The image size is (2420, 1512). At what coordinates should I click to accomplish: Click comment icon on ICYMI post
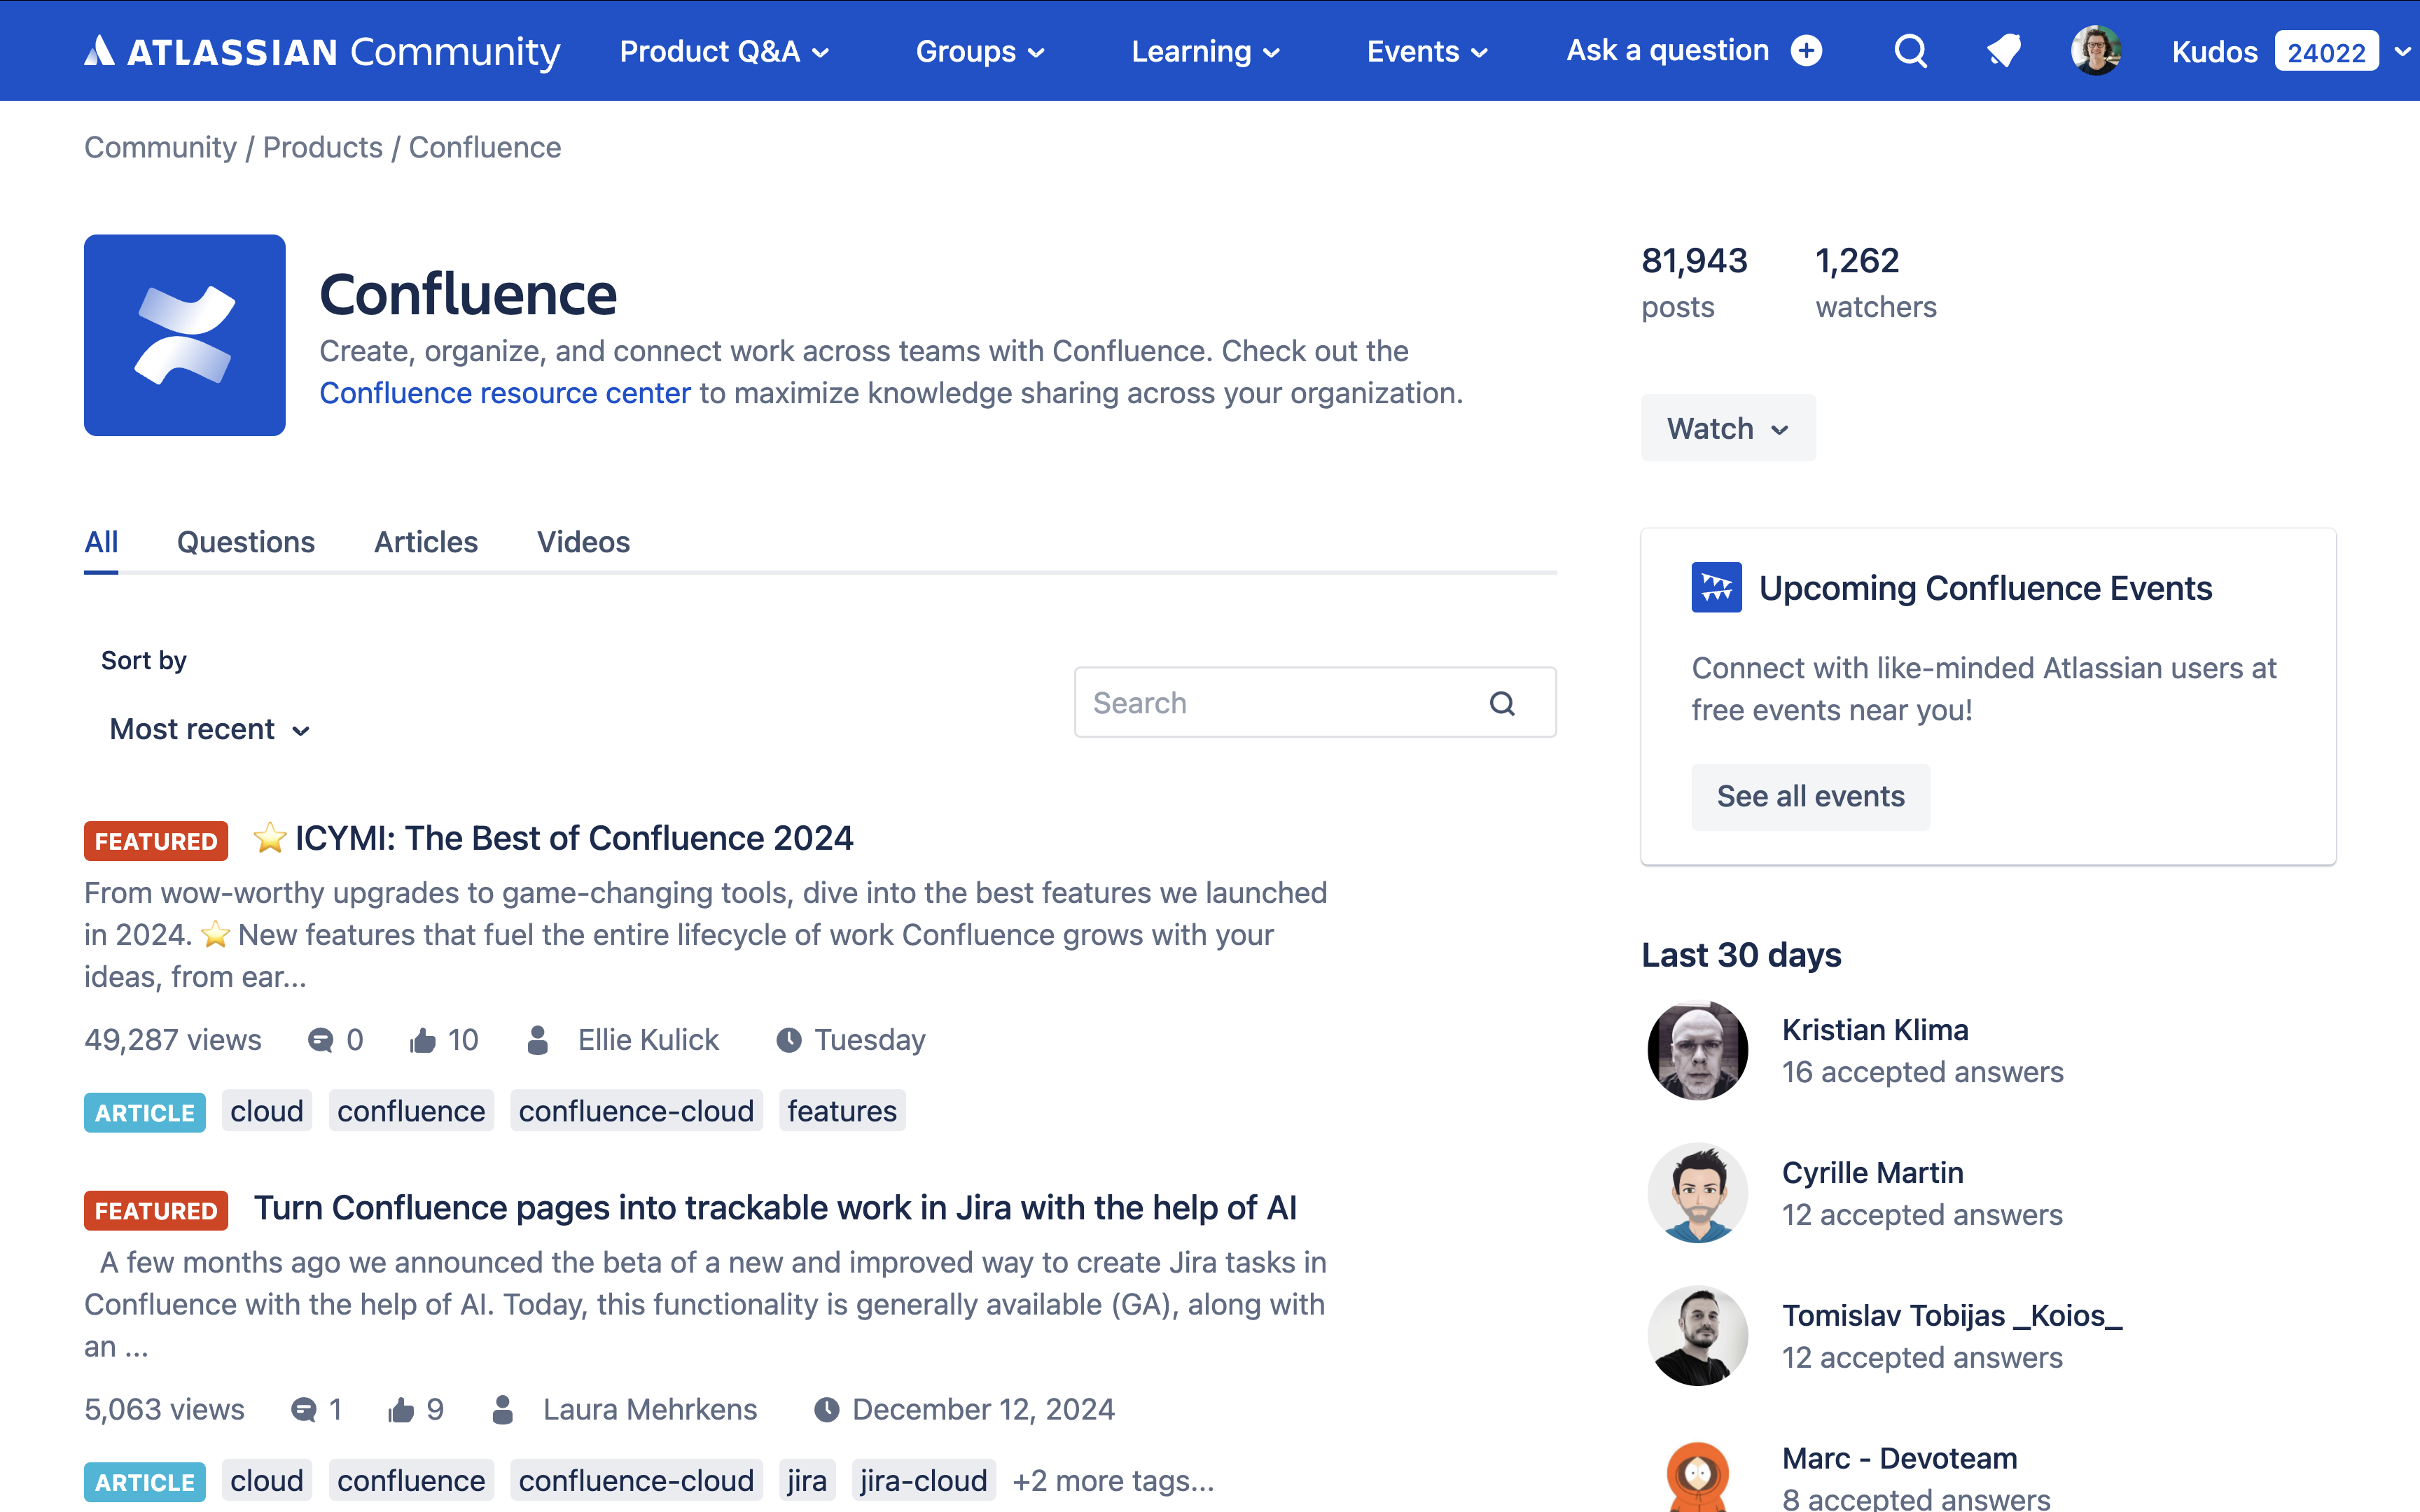tap(320, 1040)
